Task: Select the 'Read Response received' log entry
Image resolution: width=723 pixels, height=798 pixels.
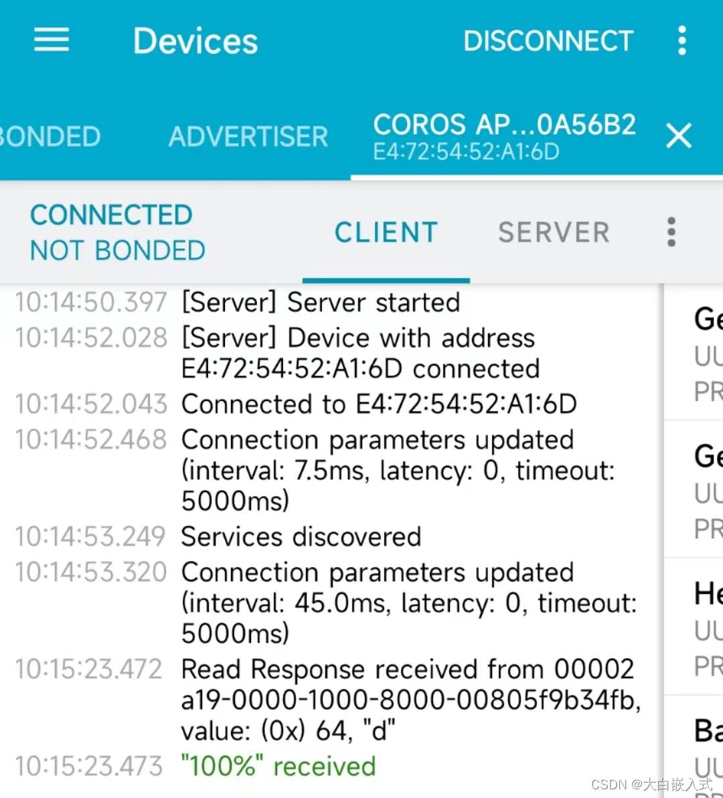Action: click(x=410, y=700)
